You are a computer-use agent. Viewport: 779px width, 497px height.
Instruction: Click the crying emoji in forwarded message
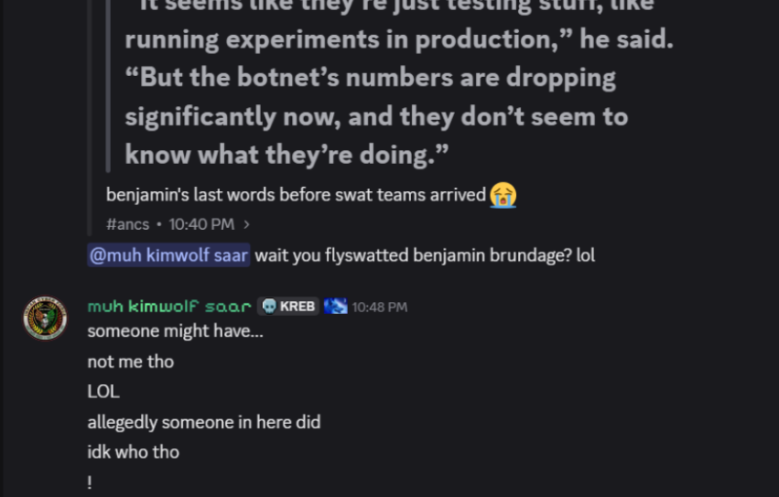tap(502, 194)
